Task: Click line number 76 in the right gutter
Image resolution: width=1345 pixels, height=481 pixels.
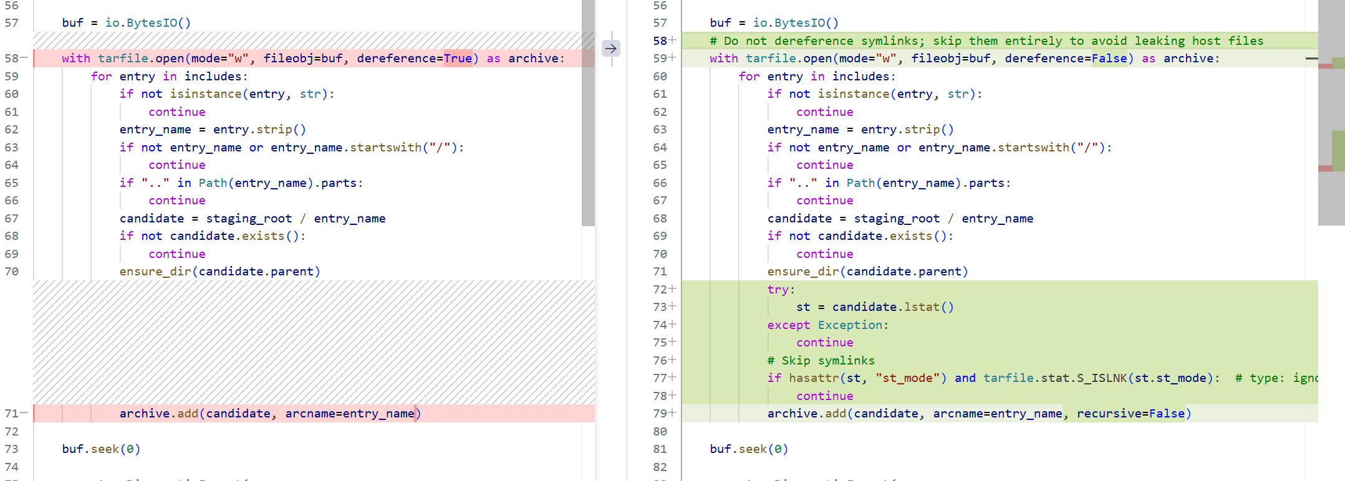Action: coord(660,361)
